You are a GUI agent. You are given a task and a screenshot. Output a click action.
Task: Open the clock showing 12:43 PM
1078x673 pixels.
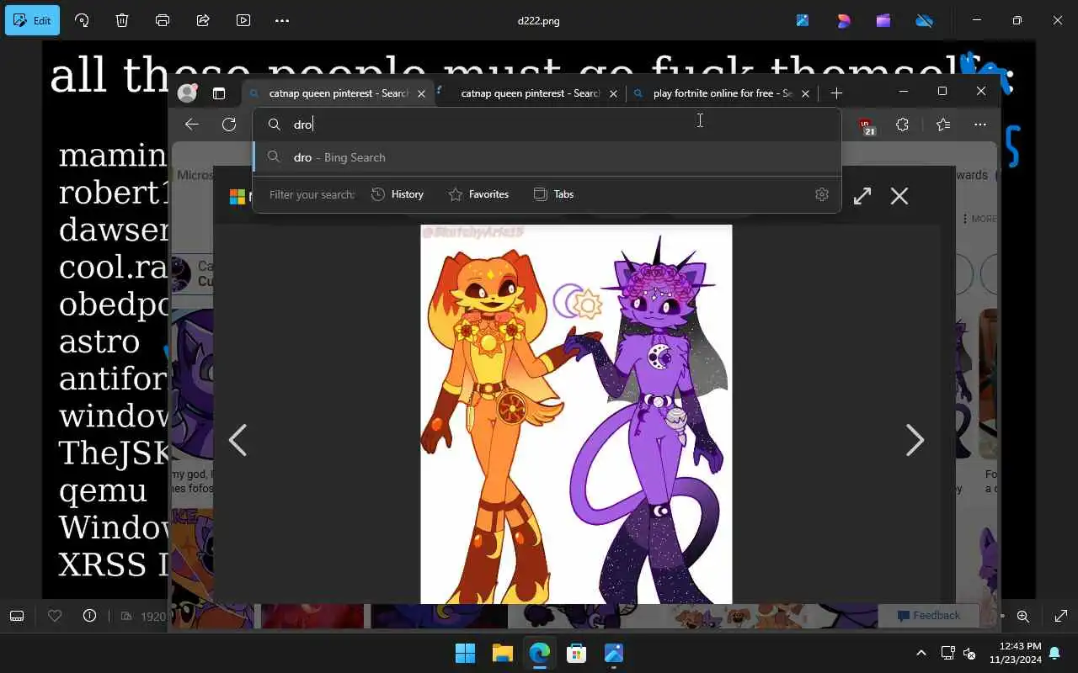pos(1017,653)
